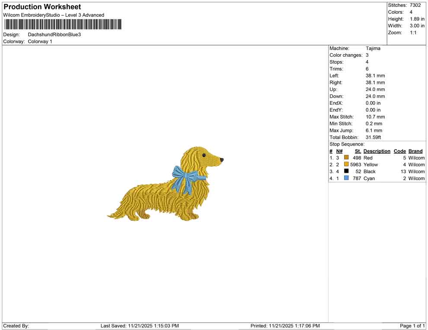Click the Description column header
Viewport: 428px width, 330px height.
click(x=377, y=151)
